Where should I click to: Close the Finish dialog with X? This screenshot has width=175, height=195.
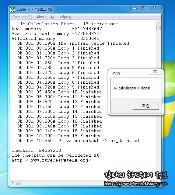pyautogui.click(x=155, y=72)
